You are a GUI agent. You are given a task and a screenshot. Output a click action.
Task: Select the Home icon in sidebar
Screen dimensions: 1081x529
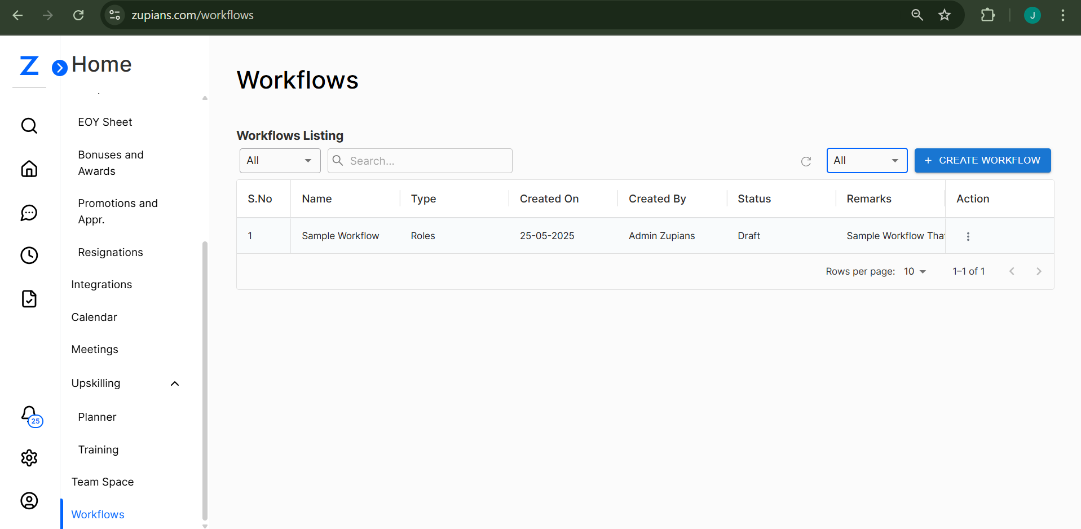pos(29,169)
